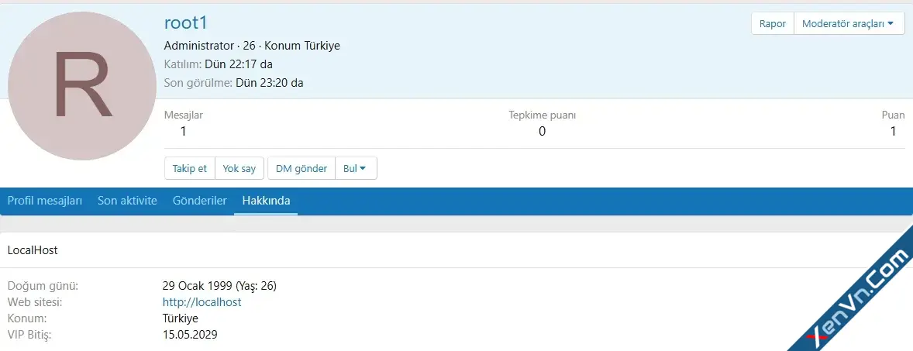Open the http://localhost website link
913x351 pixels.
click(x=202, y=302)
